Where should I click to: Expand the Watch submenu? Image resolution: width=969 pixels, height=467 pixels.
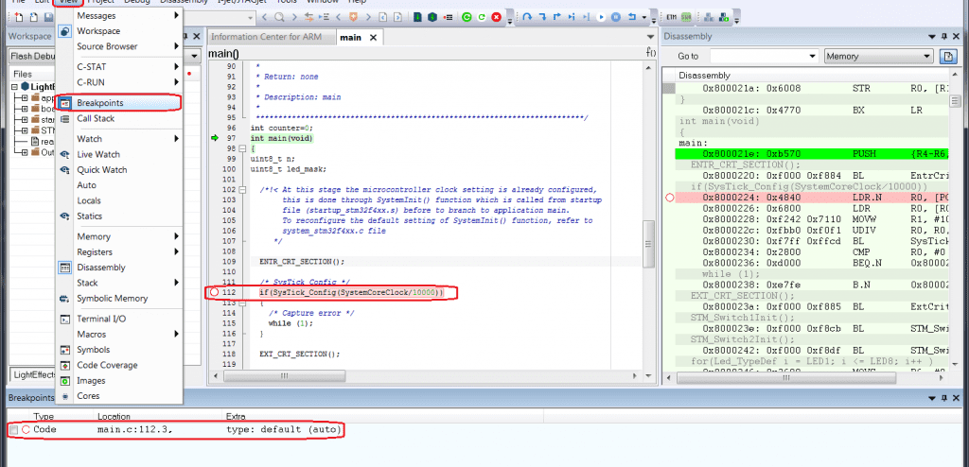(x=118, y=139)
